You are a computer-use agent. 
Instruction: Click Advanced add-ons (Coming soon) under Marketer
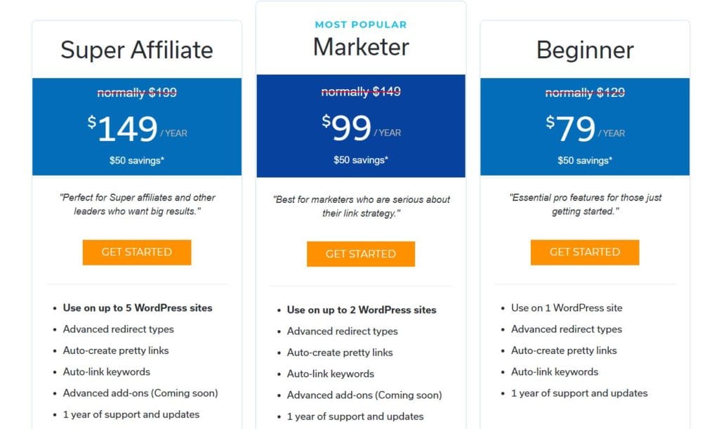coord(365,395)
